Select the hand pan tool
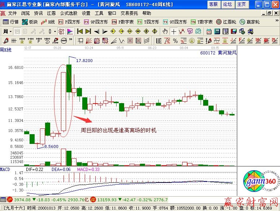This screenshot has height=211, width=280. coord(165,31)
